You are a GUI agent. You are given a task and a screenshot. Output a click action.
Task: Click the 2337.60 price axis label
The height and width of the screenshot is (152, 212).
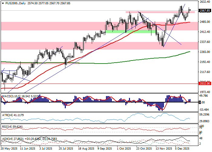[205, 42]
